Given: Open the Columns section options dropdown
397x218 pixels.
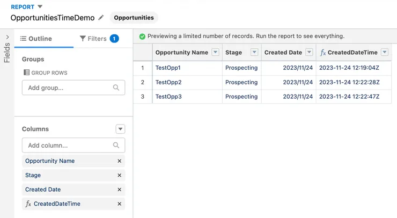Looking at the screenshot, I should tap(120, 129).
